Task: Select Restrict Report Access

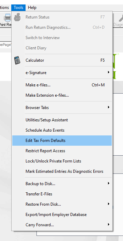Action: (62, 151)
